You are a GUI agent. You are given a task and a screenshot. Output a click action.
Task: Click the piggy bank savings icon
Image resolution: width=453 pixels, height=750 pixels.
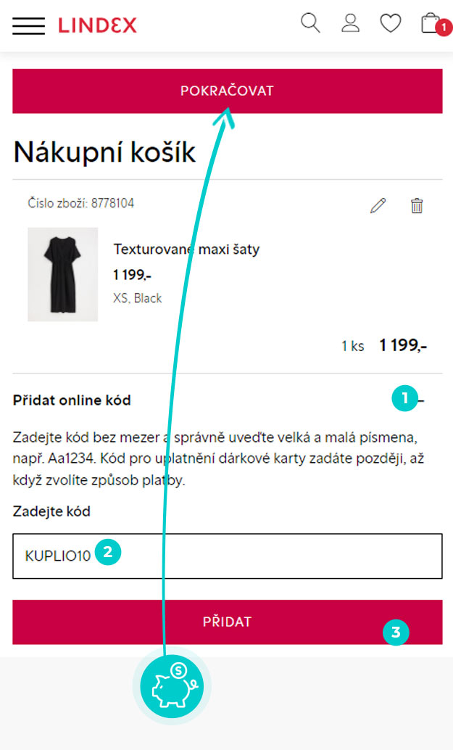click(x=172, y=685)
